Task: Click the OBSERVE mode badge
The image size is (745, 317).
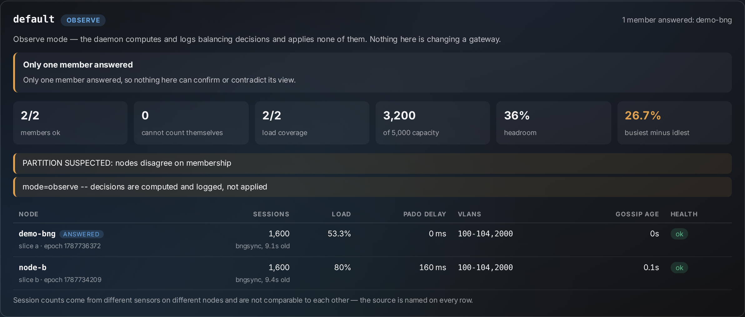Action: tap(83, 20)
